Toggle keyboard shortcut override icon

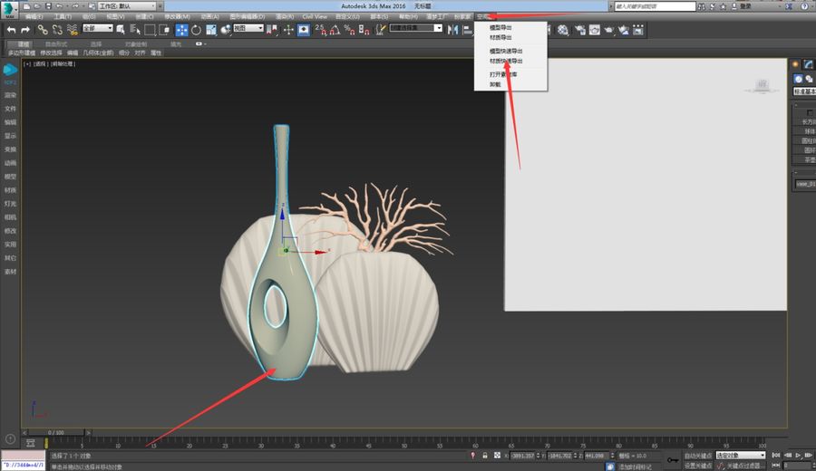click(x=304, y=30)
